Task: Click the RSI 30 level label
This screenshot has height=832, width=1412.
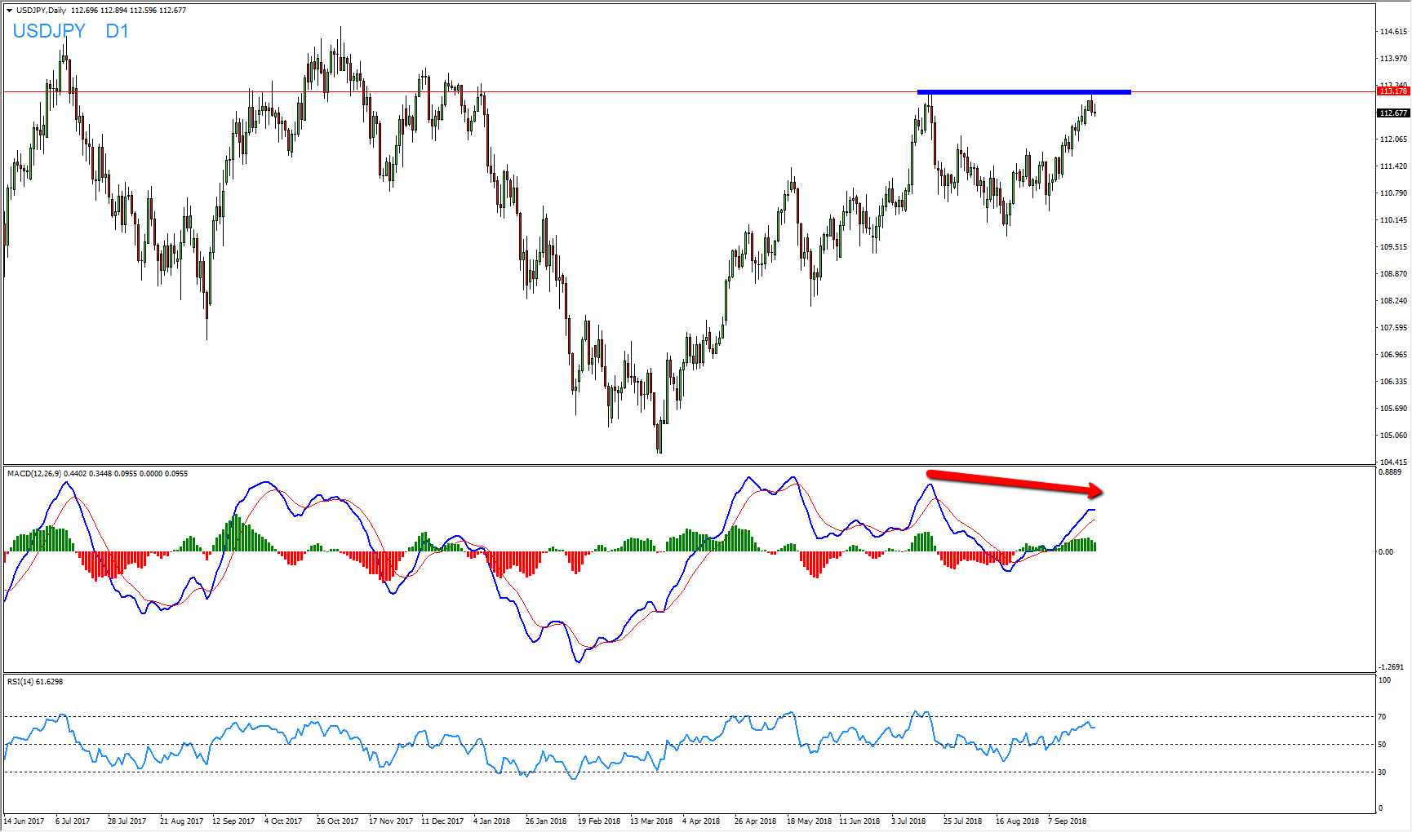Action: point(1382,772)
